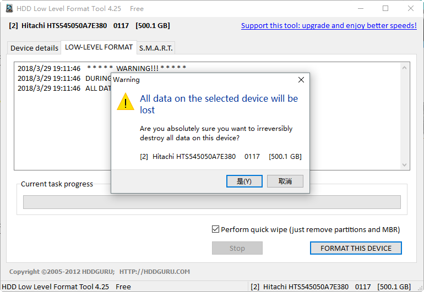This screenshot has width=424, height=292.
Task: Uncheck Perform quick wipe checkbox
Action: [215, 229]
